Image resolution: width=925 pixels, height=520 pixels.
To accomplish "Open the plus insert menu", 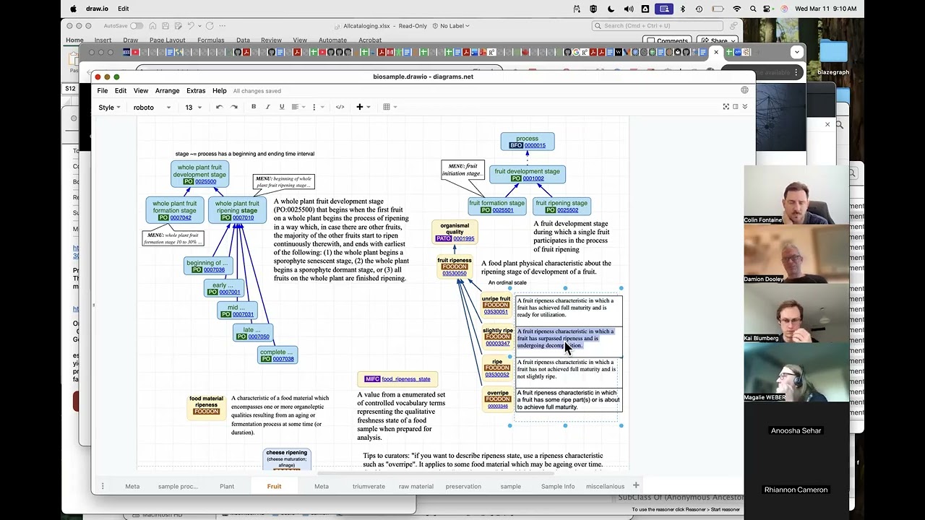I will coord(363,107).
